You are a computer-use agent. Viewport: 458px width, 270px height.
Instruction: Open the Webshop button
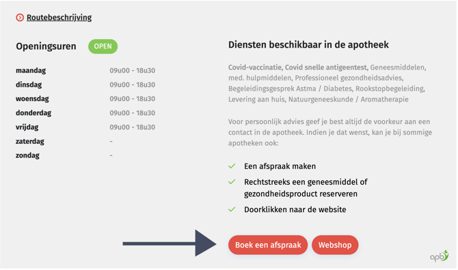point(335,245)
